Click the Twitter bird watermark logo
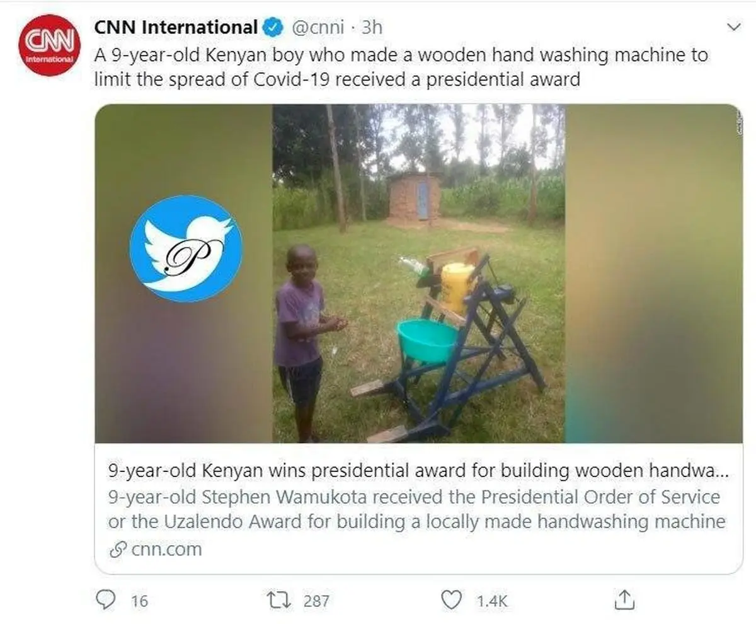 [186, 248]
